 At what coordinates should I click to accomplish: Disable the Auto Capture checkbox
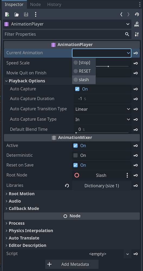click(x=77, y=89)
